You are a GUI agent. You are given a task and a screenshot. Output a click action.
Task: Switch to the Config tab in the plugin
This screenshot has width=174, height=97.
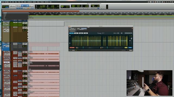point(86,33)
